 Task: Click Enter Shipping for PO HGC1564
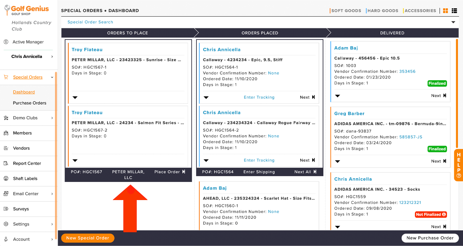click(x=259, y=172)
